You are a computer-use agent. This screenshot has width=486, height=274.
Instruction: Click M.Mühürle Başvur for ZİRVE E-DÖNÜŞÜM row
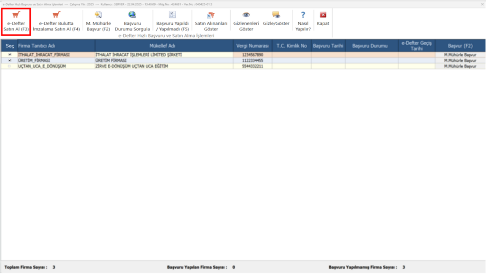coord(460,66)
